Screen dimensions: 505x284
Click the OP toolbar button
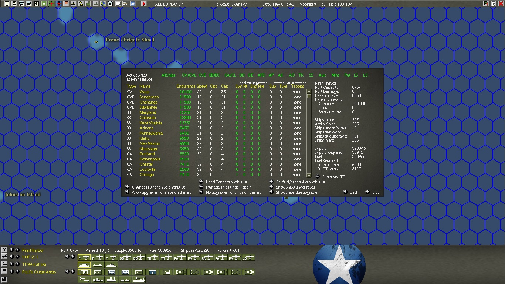pos(118,4)
